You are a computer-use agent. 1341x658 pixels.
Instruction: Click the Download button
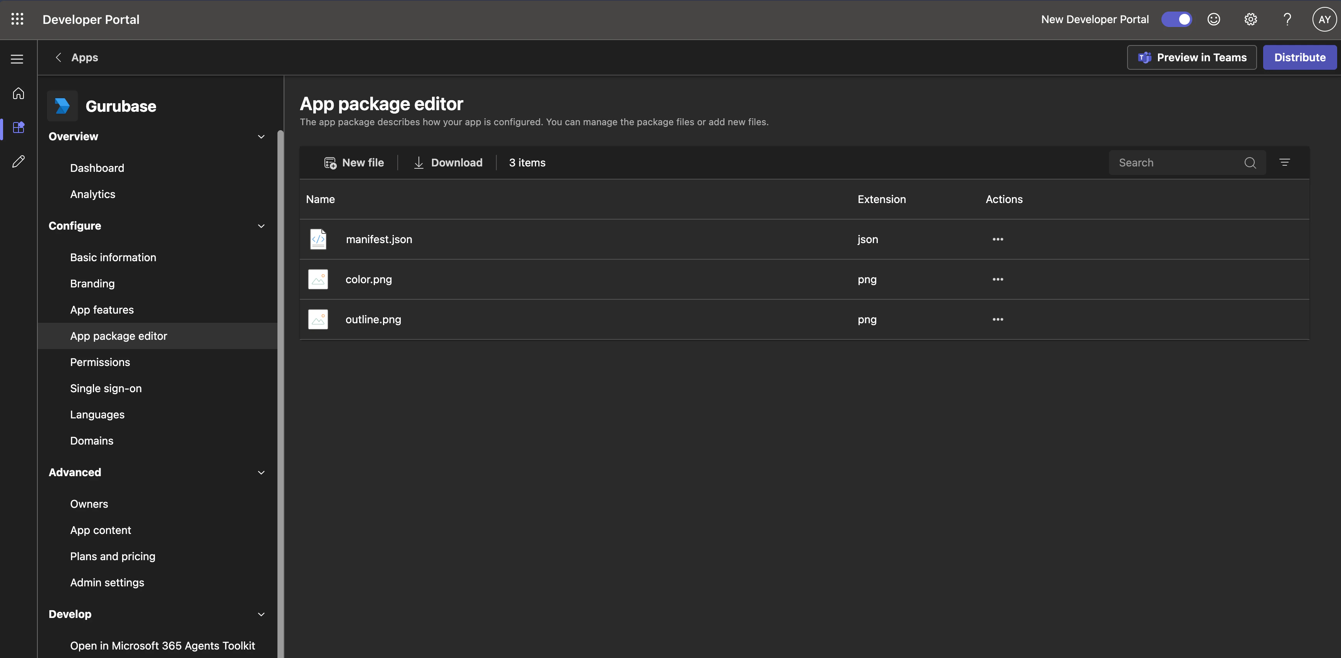(x=448, y=163)
